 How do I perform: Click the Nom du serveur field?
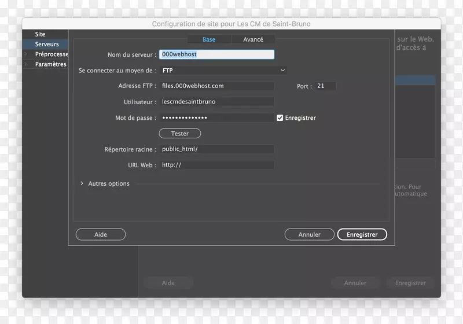point(216,54)
